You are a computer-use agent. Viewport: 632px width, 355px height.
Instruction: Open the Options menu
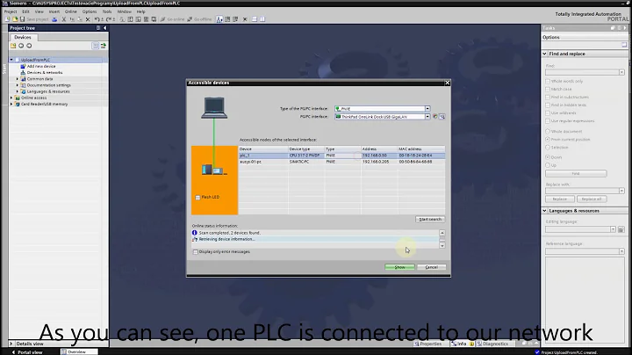(90, 11)
